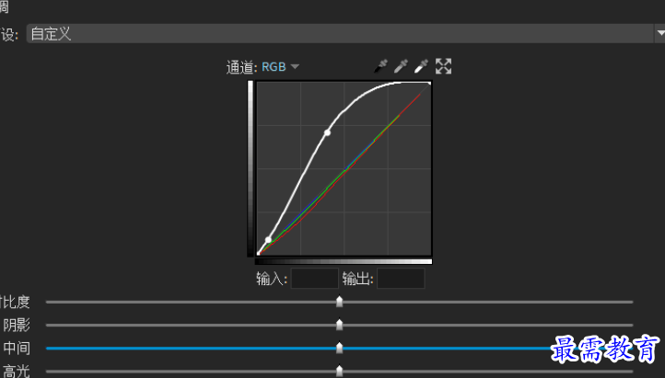665x378 pixels.
Task: Click the 输出 value field
Action: (x=401, y=279)
